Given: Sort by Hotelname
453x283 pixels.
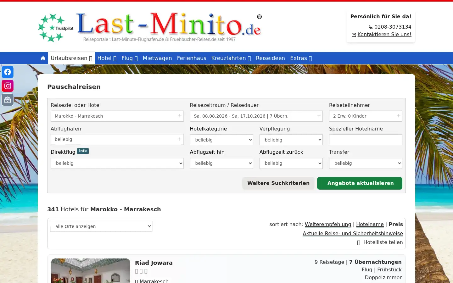Looking at the screenshot, I should pos(370,225).
